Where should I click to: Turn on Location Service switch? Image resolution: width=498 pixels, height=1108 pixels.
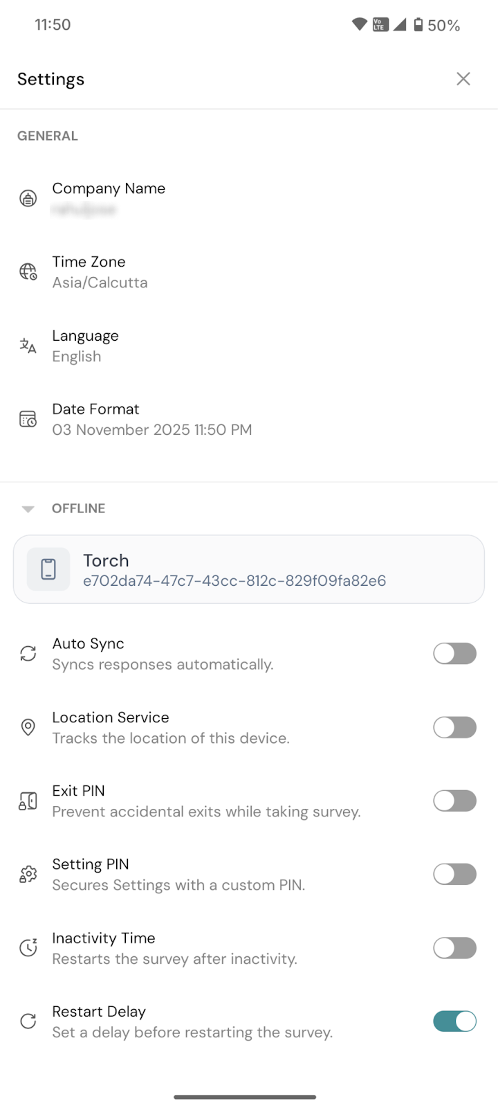pyautogui.click(x=454, y=727)
